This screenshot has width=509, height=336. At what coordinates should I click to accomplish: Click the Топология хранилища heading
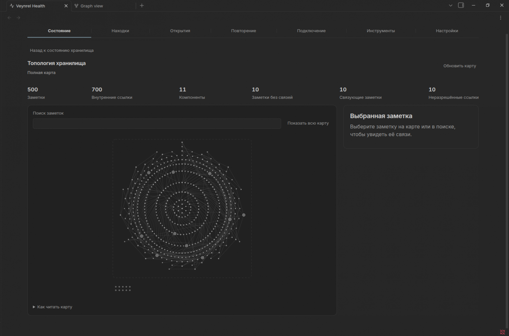click(x=56, y=63)
